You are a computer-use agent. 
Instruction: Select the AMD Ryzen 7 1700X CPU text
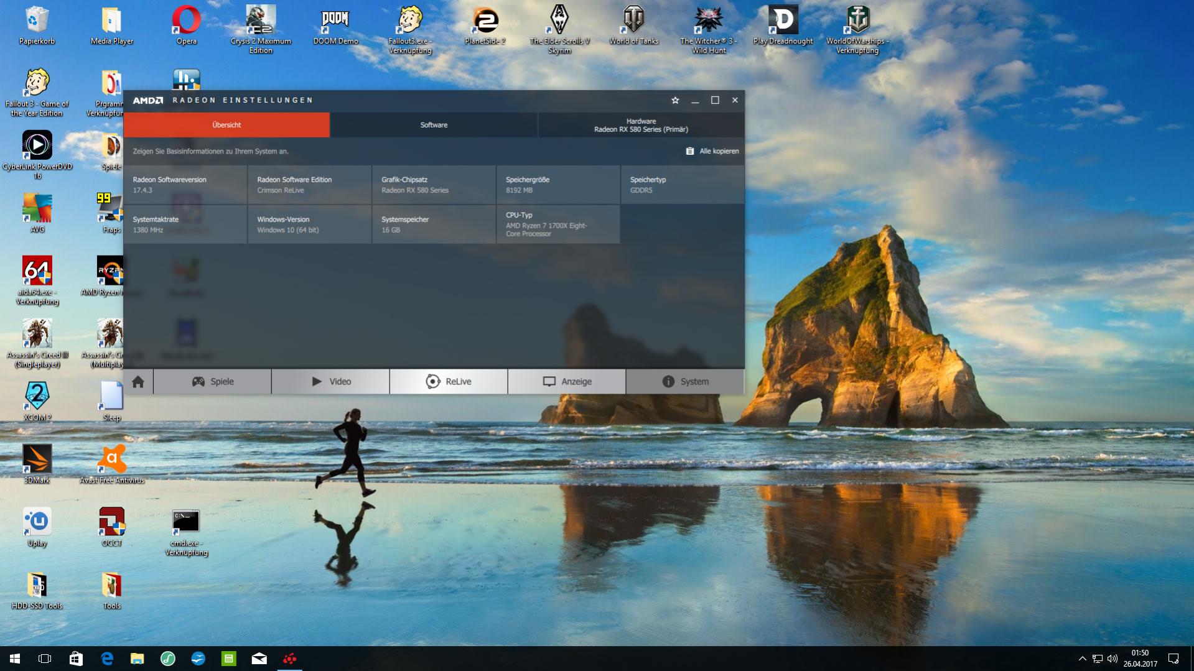[546, 229]
